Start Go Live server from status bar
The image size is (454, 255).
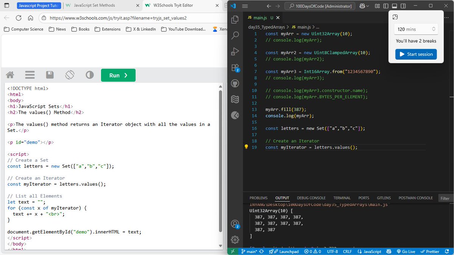point(406,252)
